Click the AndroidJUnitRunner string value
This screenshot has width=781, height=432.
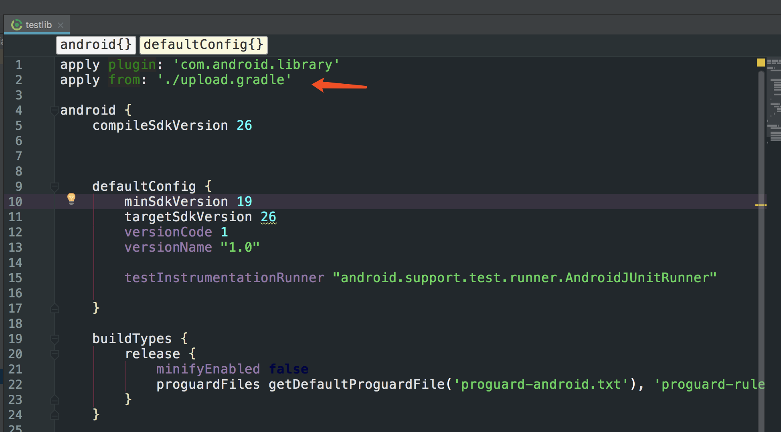pyautogui.click(x=525, y=278)
